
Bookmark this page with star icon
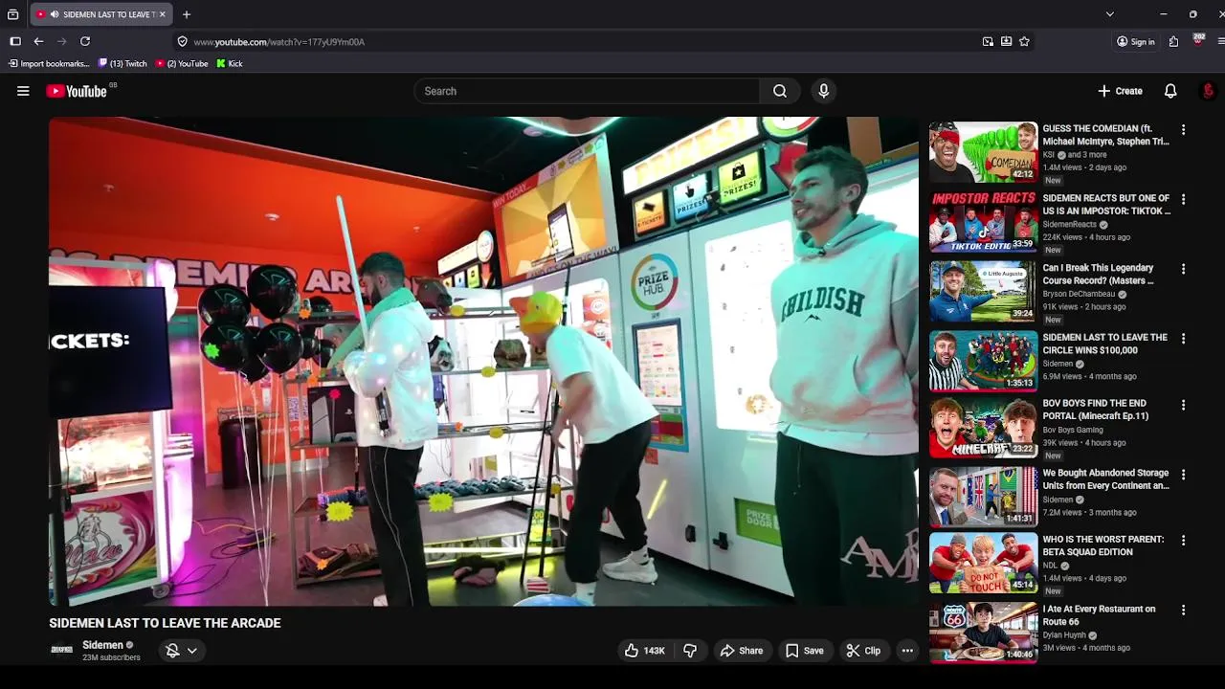click(1024, 41)
